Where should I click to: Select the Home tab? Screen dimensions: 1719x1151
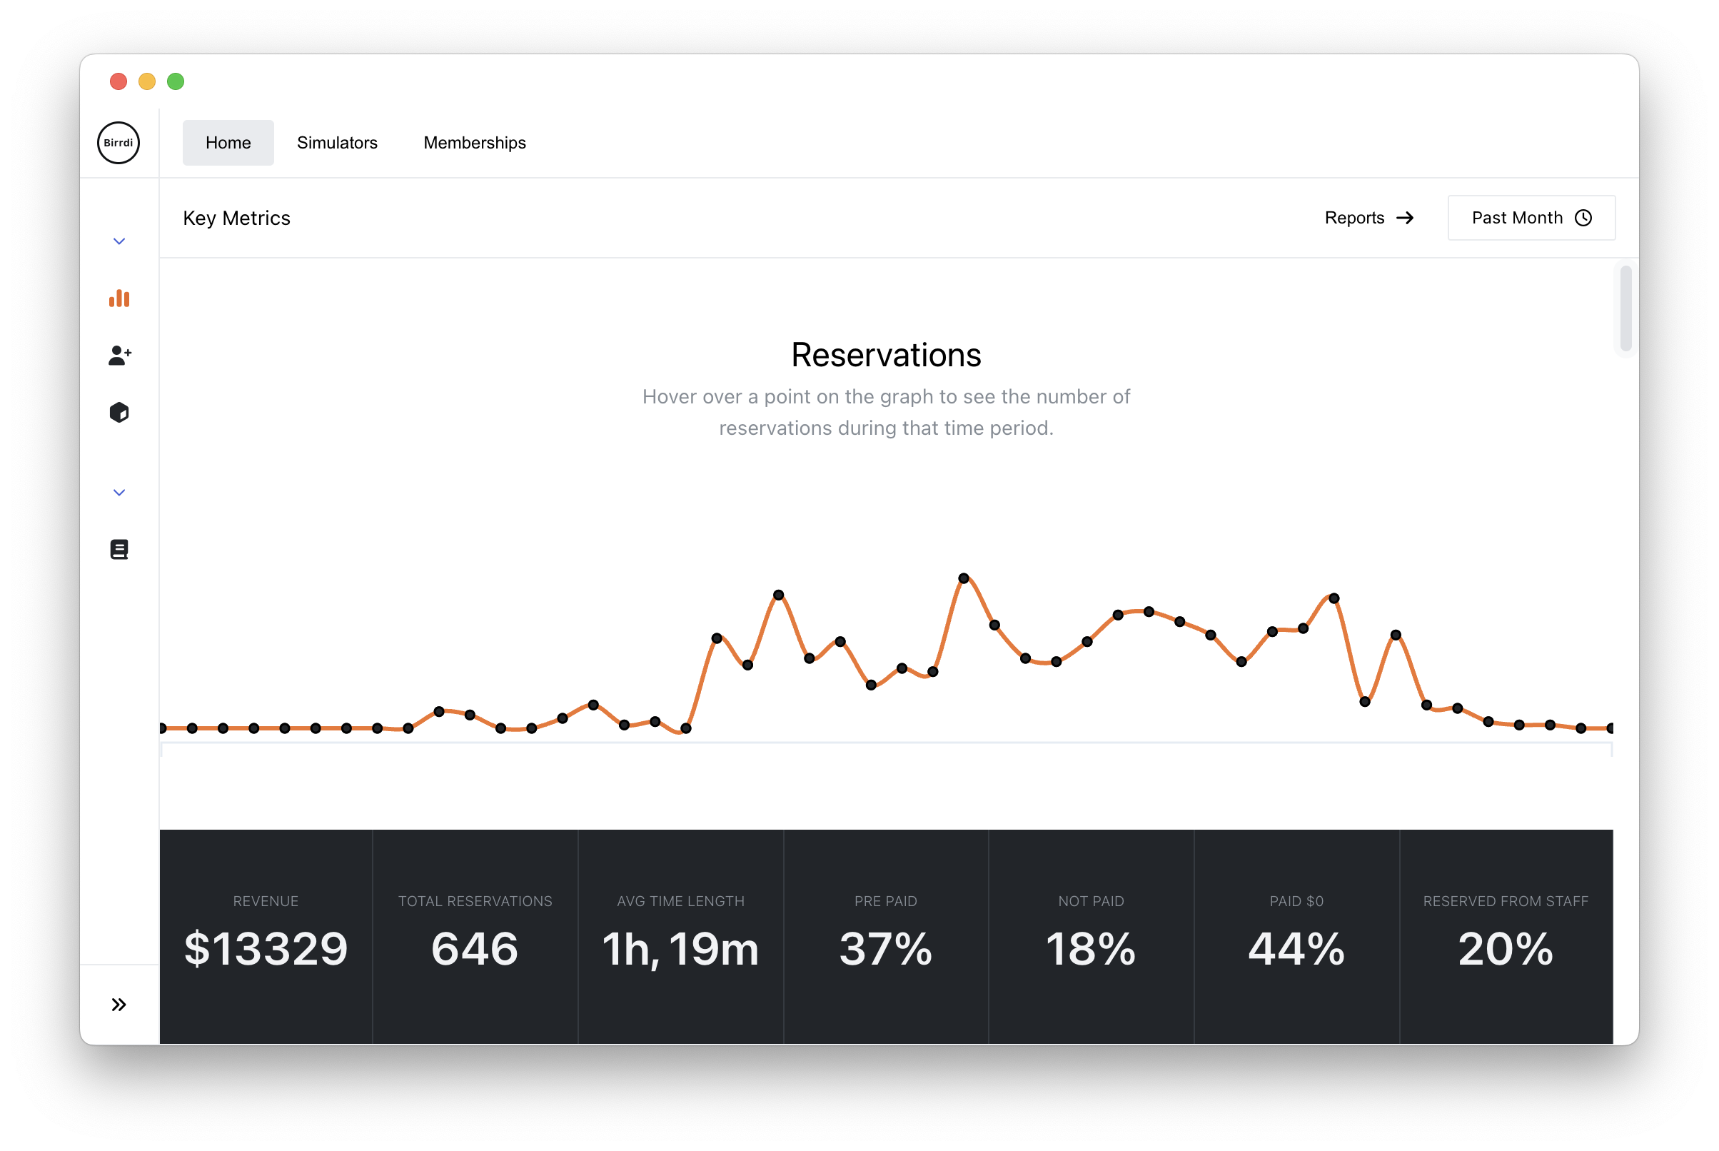(228, 142)
